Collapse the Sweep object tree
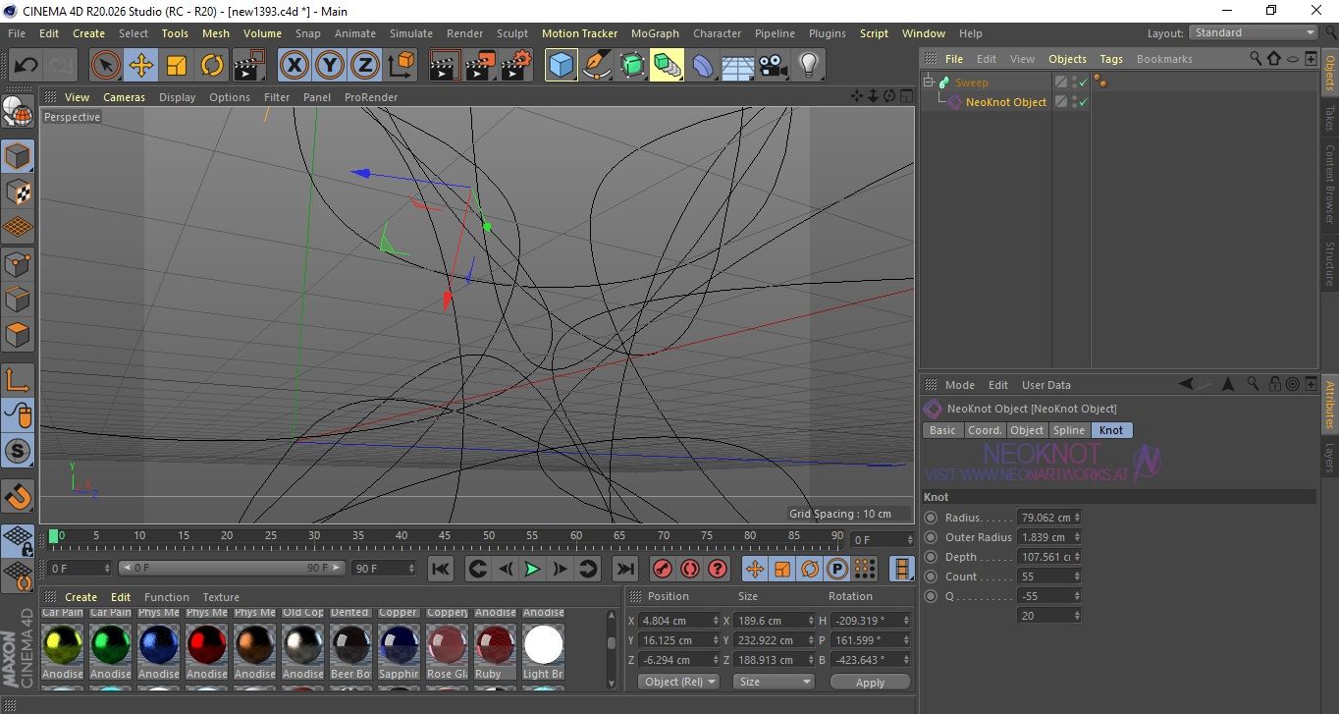Screen dimensions: 1339x714 929,82
